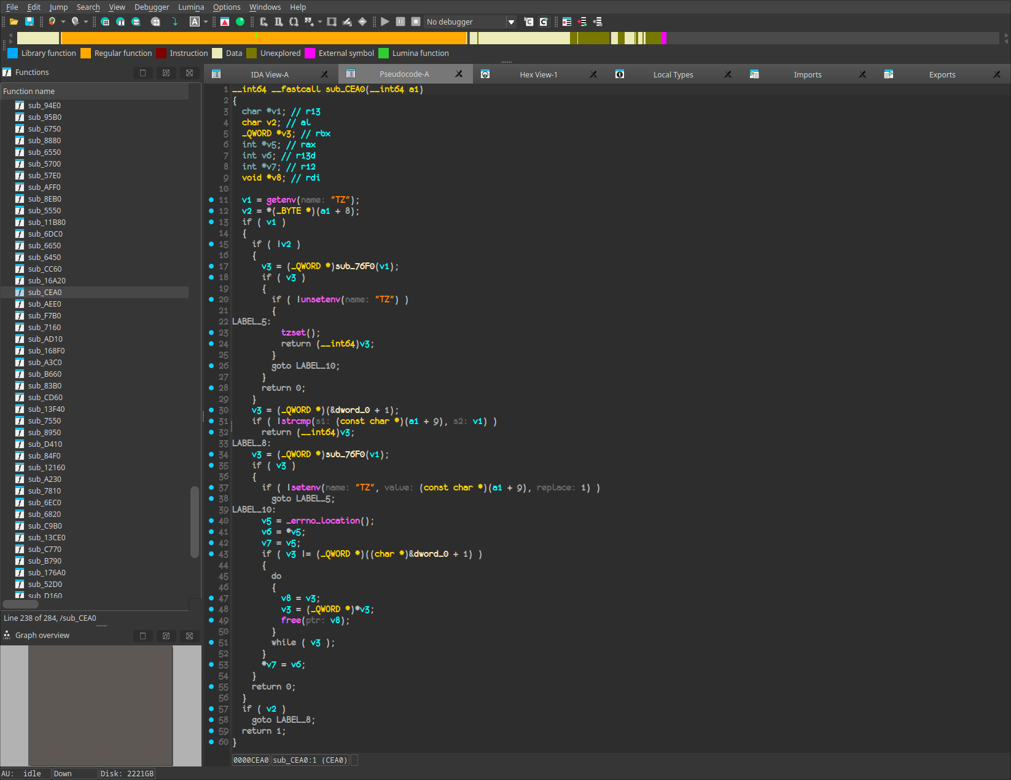1011x780 pixels.
Task: Expand the dropdown arrow beside the A icon
Action: [x=206, y=22]
